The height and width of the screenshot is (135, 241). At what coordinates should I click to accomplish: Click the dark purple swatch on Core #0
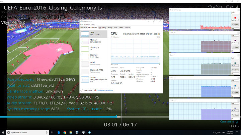click(235, 41)
